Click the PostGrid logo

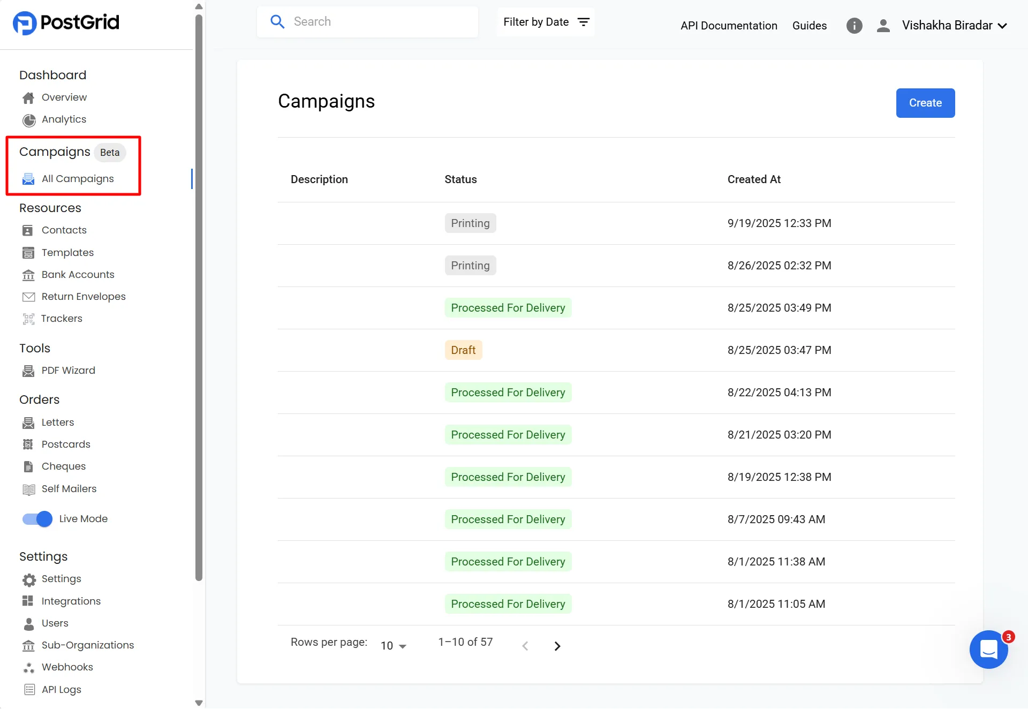65,22
